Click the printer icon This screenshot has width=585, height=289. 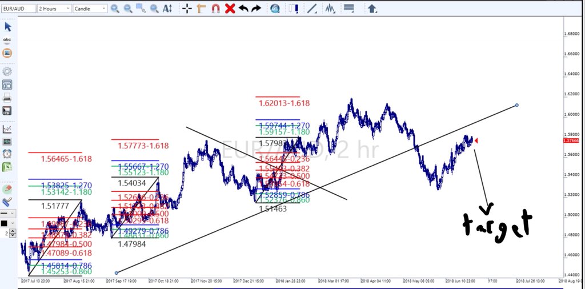7,98
